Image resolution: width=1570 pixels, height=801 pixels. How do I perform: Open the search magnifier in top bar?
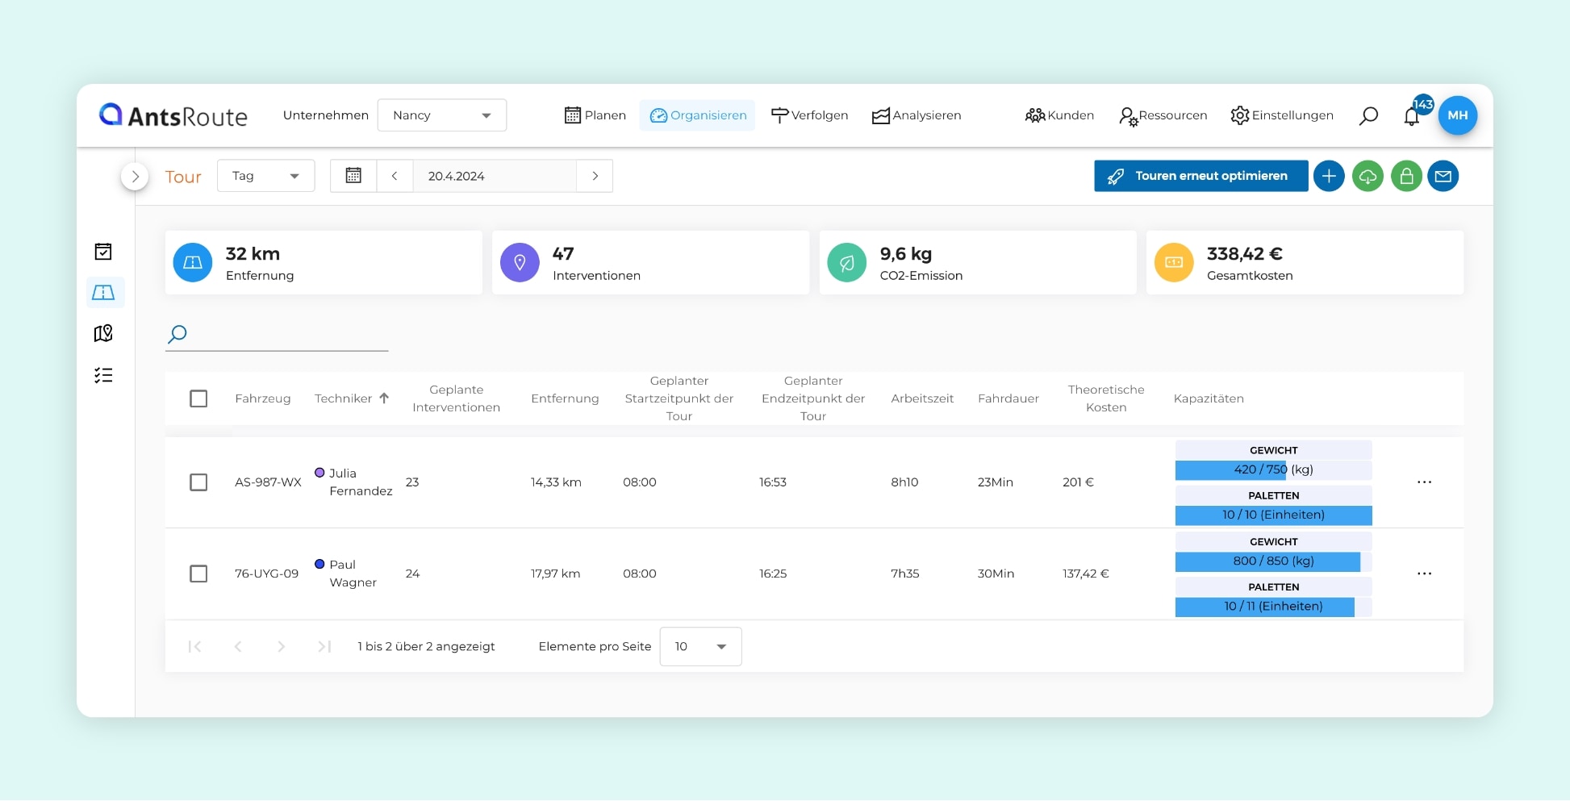coord(1368,116)
